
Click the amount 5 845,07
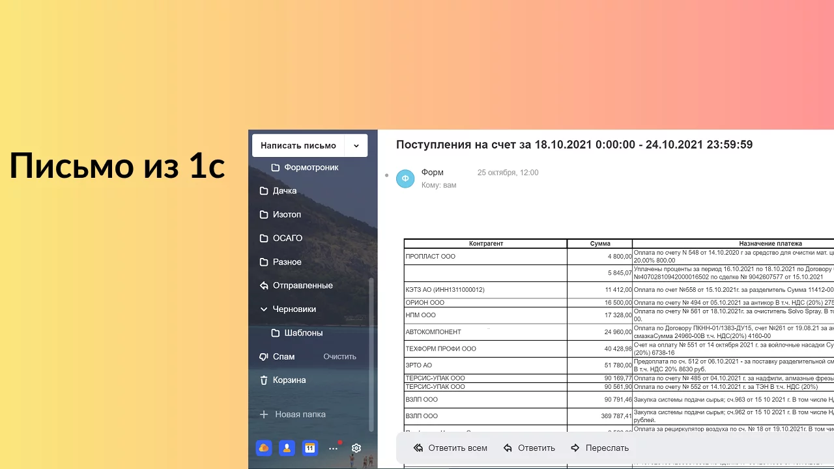point(620,273)
